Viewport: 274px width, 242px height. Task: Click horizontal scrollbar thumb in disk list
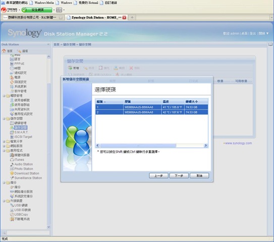coord(138,145)
